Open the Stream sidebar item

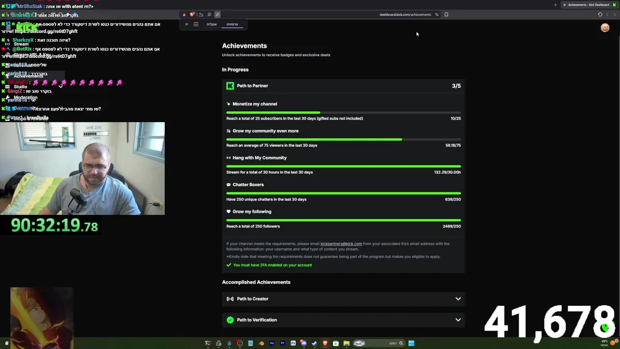tap(21, 44)
